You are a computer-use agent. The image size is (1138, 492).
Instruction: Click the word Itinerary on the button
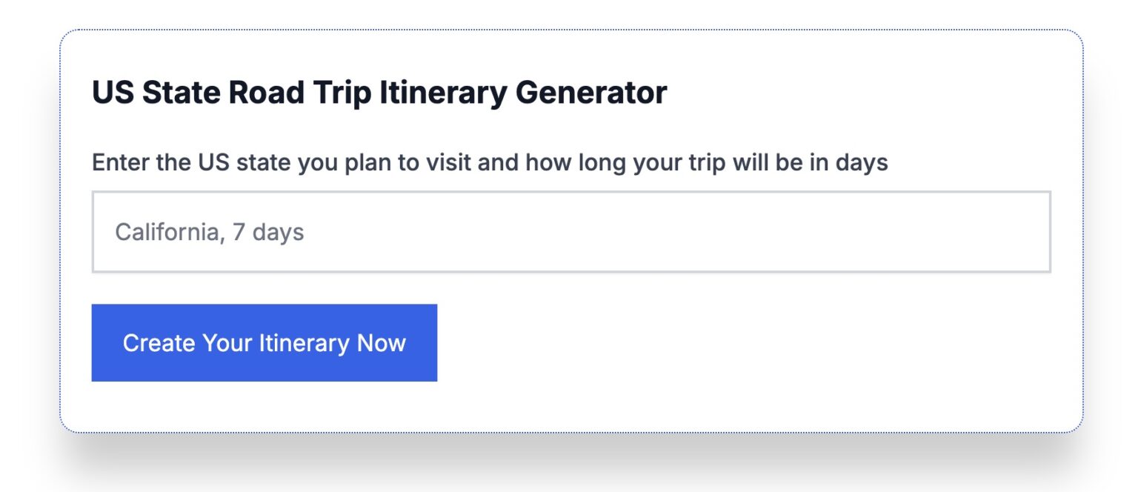coord(304,343)
